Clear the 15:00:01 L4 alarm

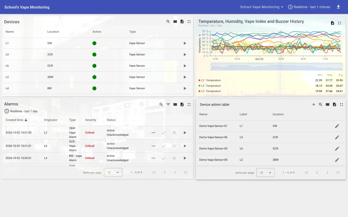coord(174,158)
